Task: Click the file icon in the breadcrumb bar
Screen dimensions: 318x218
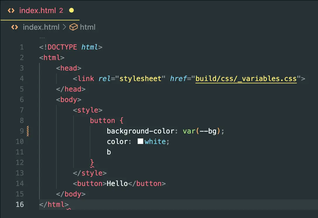Action: tap(14, 27)
